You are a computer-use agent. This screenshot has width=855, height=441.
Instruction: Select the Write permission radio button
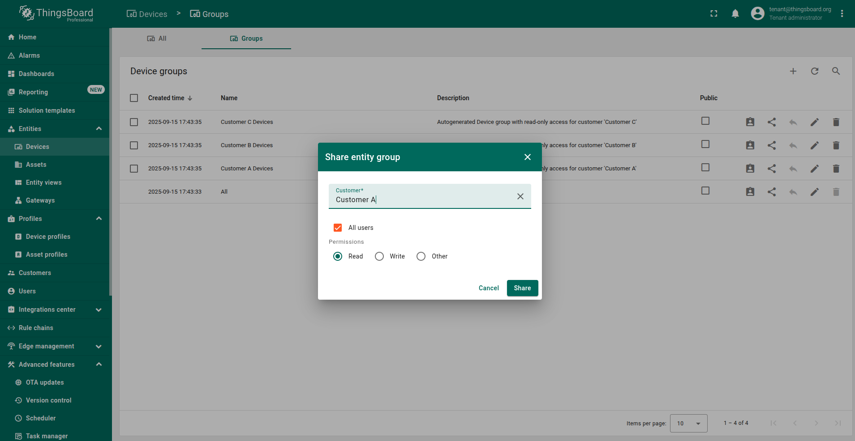[379, 256]
